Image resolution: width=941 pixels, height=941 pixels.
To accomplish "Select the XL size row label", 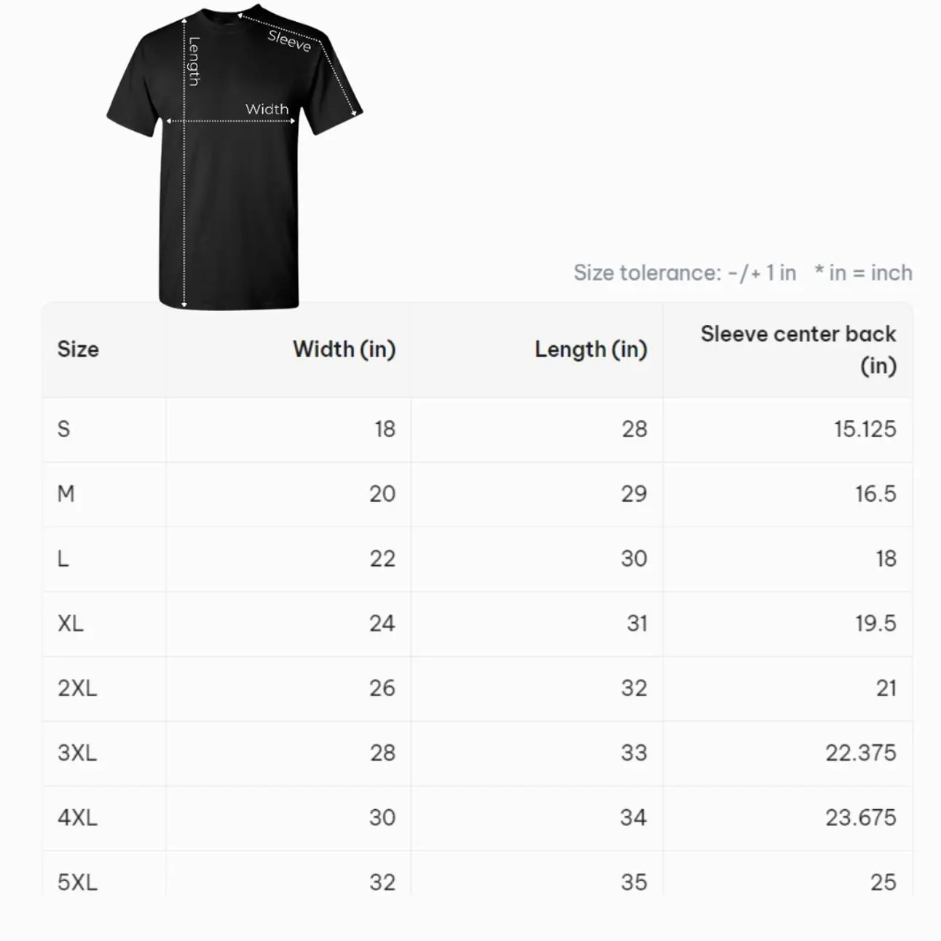I will pyautogui.click(x=71, y=623).
